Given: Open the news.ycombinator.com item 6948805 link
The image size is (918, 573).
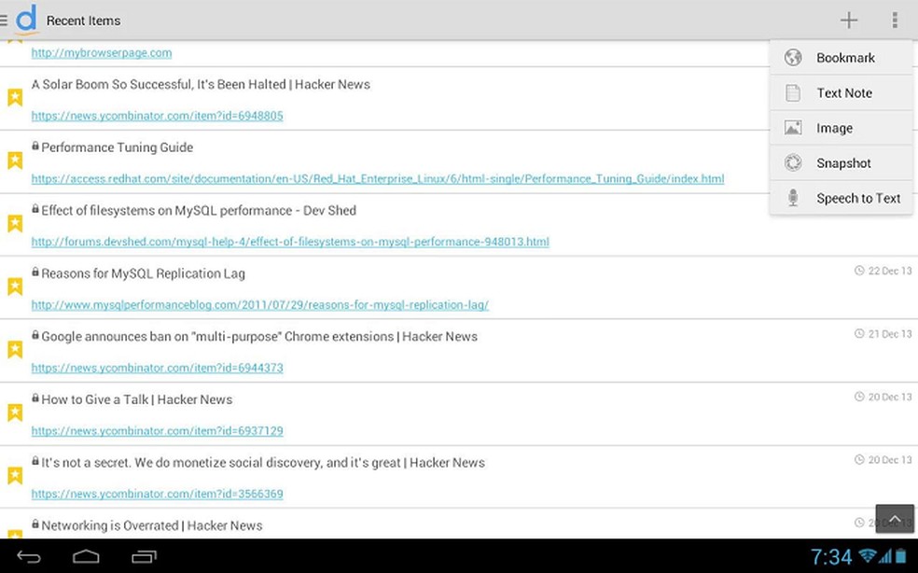Looking at the screenshot, I should click(x=157, y=116).
